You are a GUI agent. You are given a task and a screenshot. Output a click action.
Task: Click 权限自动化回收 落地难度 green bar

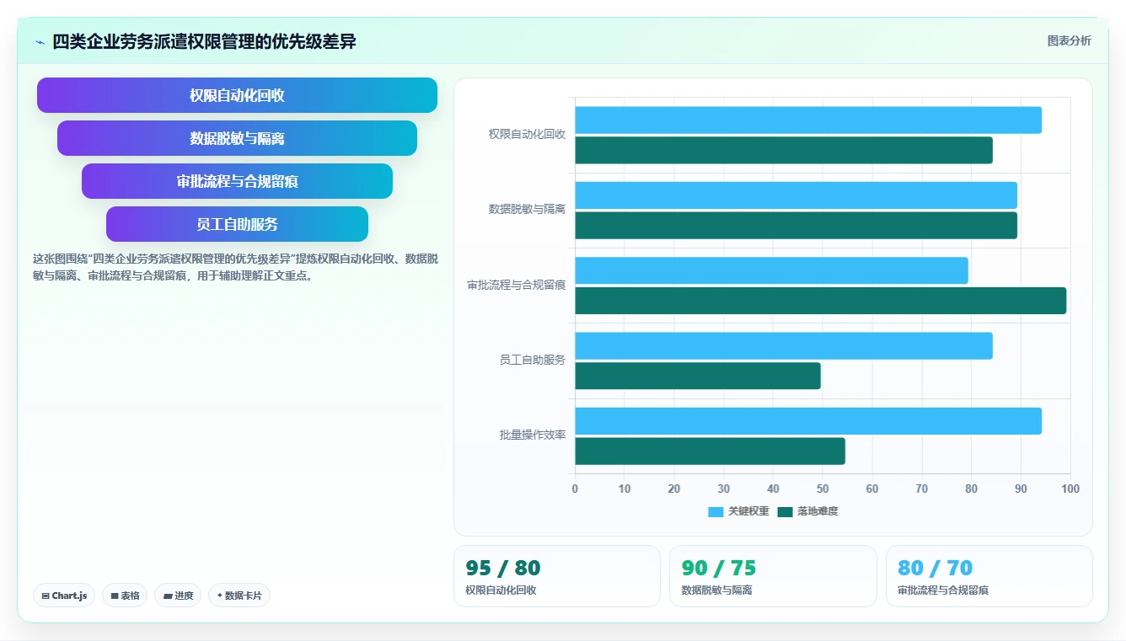click(x=784, y=151)
